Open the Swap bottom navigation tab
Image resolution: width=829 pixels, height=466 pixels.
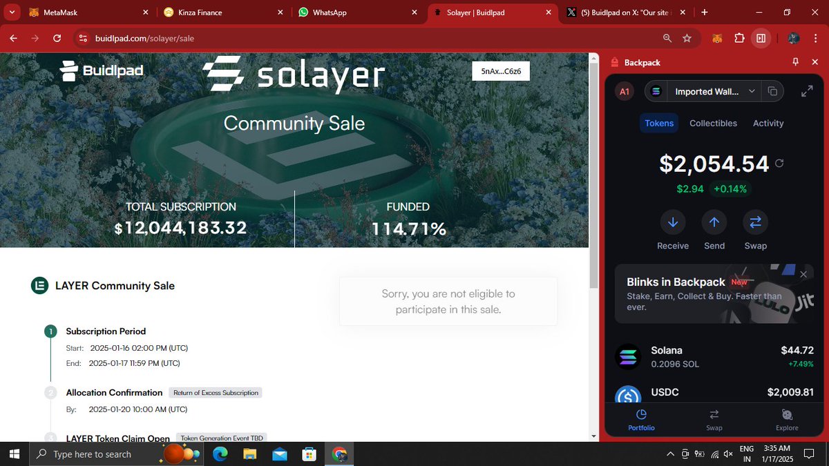[x=714, y=420]
